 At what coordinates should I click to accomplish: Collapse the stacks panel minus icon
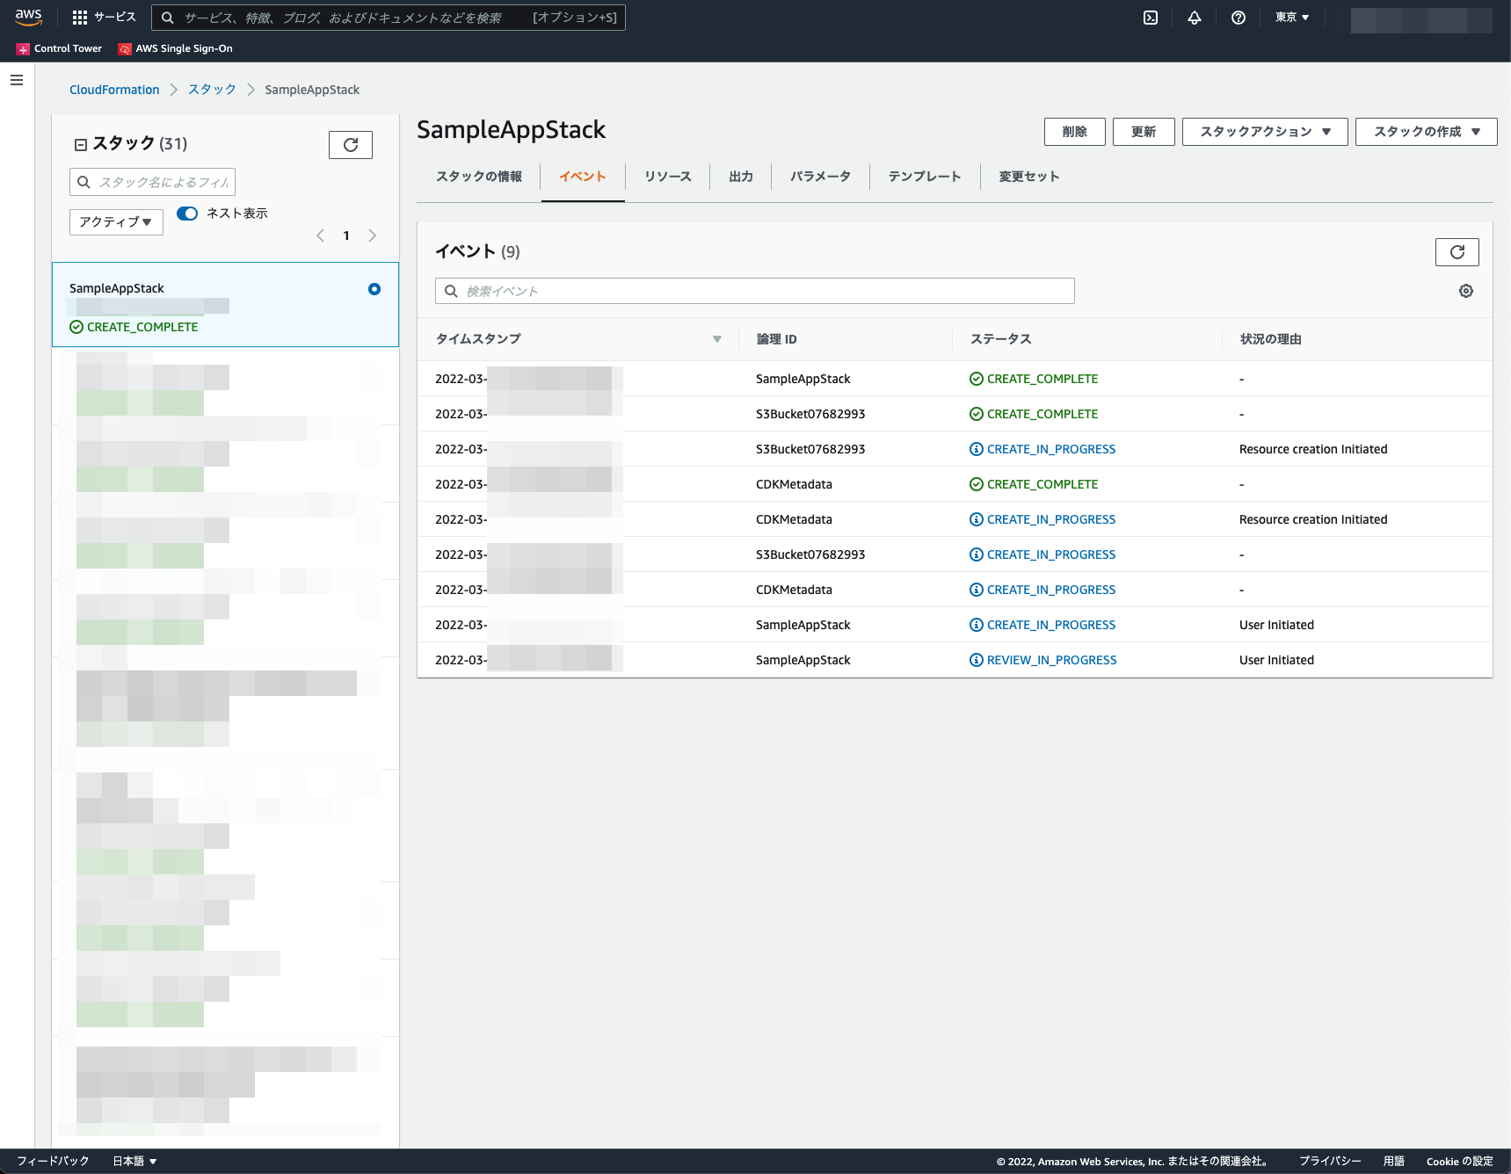tap(81, 145)
